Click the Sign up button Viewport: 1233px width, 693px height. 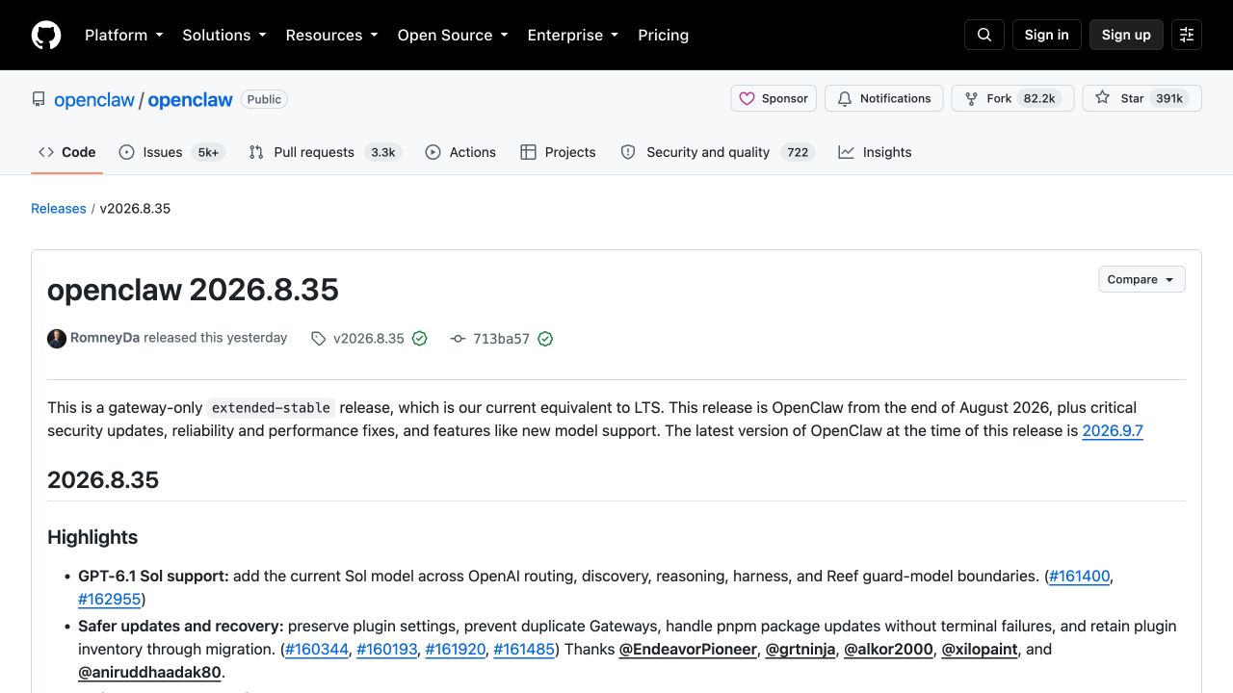pos(1126,35)
